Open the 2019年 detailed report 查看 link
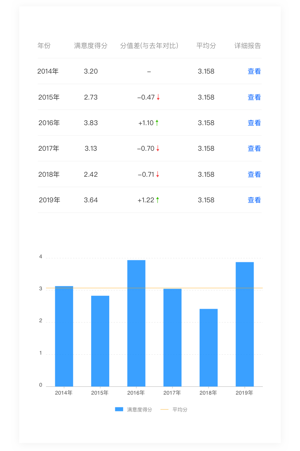 [x=254, y=200]
